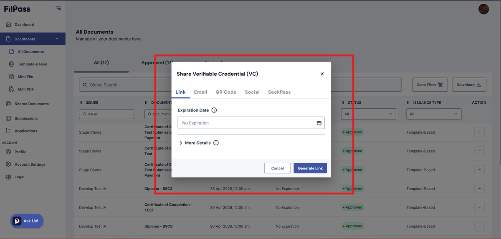The width and height of the screenshot is (501, 239).
Task: Click the Submissions icon in sidebar
Action: (8, 118)
